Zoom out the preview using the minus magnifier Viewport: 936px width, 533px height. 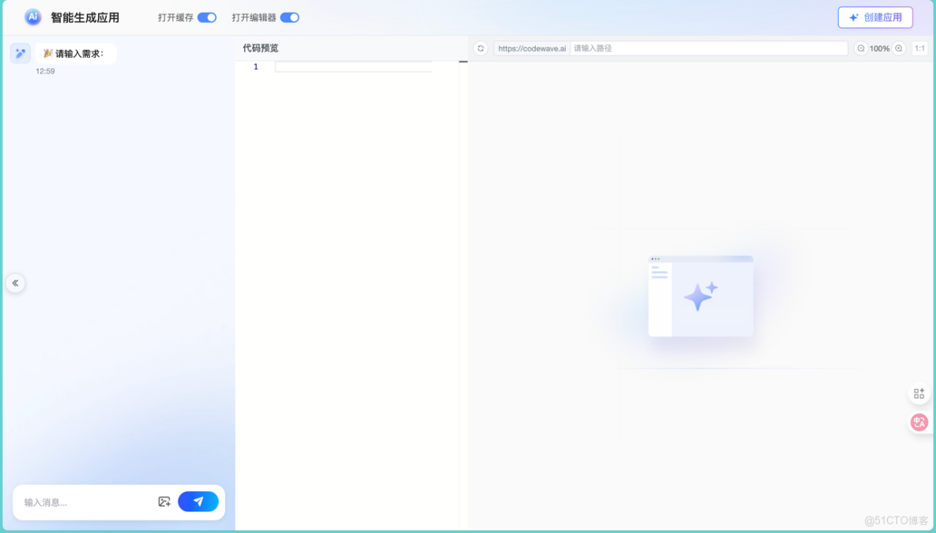862,47
